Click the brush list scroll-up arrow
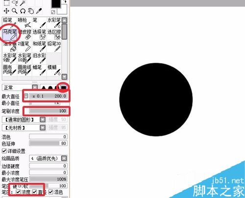The width and height of the screenshot is (245, 198). tap(65, 20)
